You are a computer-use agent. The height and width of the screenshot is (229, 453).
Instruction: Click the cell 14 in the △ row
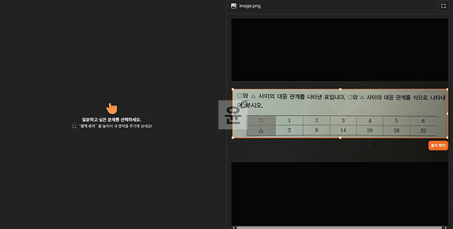[343, 130]
